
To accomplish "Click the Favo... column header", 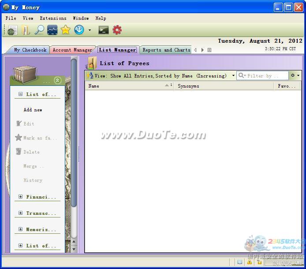I will point(287,86).
